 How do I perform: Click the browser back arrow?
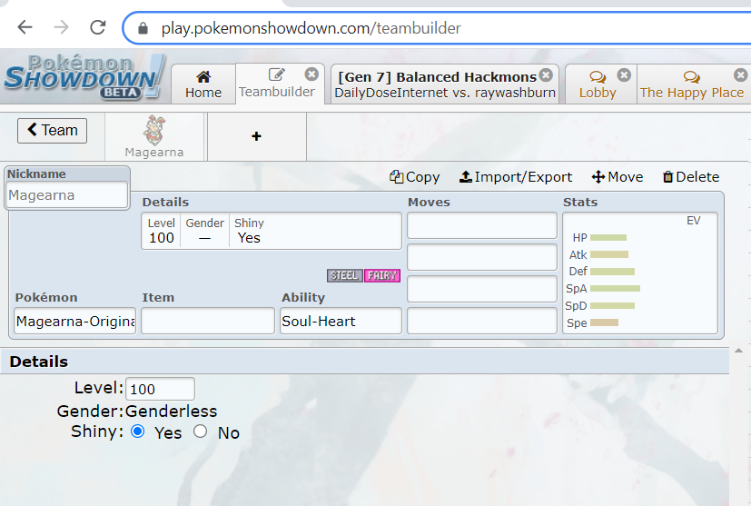25,27
